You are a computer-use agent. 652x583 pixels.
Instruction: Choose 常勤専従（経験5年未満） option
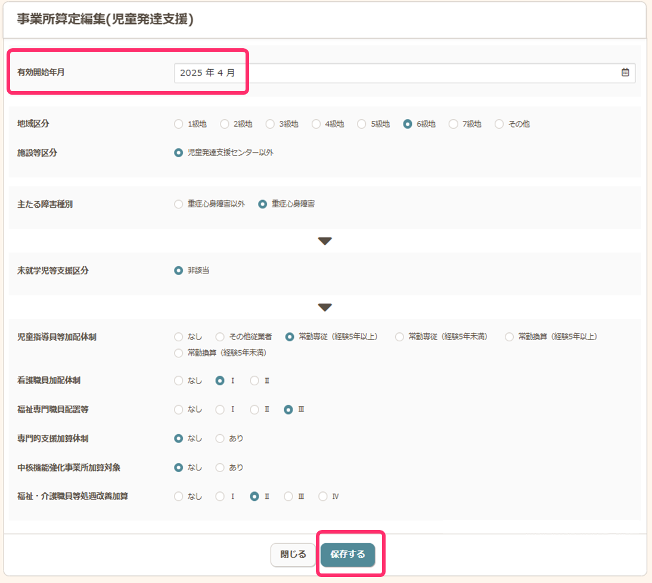[399, 337]
